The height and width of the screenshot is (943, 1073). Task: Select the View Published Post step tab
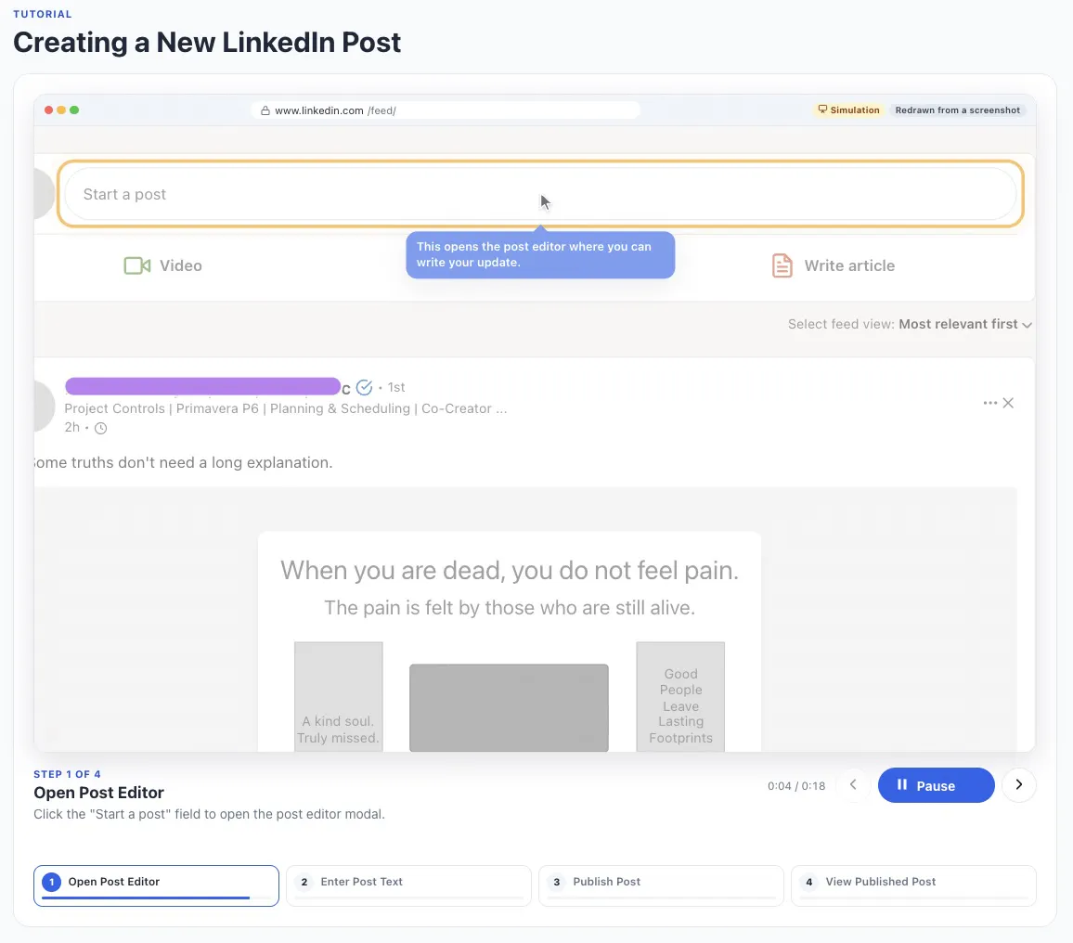[913, 885]
